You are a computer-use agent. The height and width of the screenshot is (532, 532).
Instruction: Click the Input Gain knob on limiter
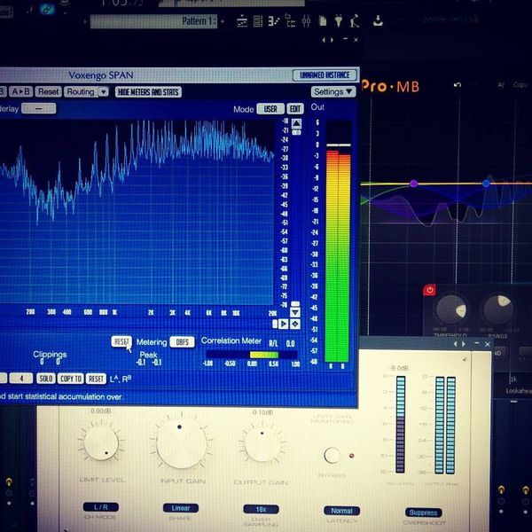click(x=182, y=444)
